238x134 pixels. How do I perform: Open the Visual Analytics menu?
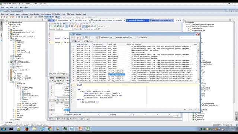tap(45, 14)
